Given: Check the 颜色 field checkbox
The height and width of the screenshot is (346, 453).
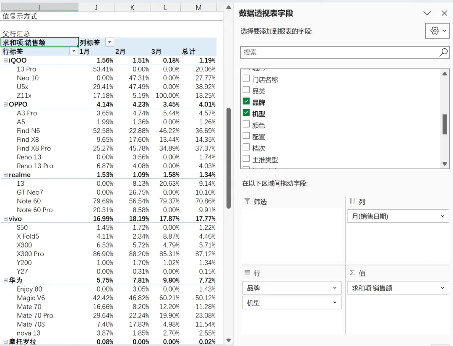Looking at the screenshot, I should coord(246,125).
